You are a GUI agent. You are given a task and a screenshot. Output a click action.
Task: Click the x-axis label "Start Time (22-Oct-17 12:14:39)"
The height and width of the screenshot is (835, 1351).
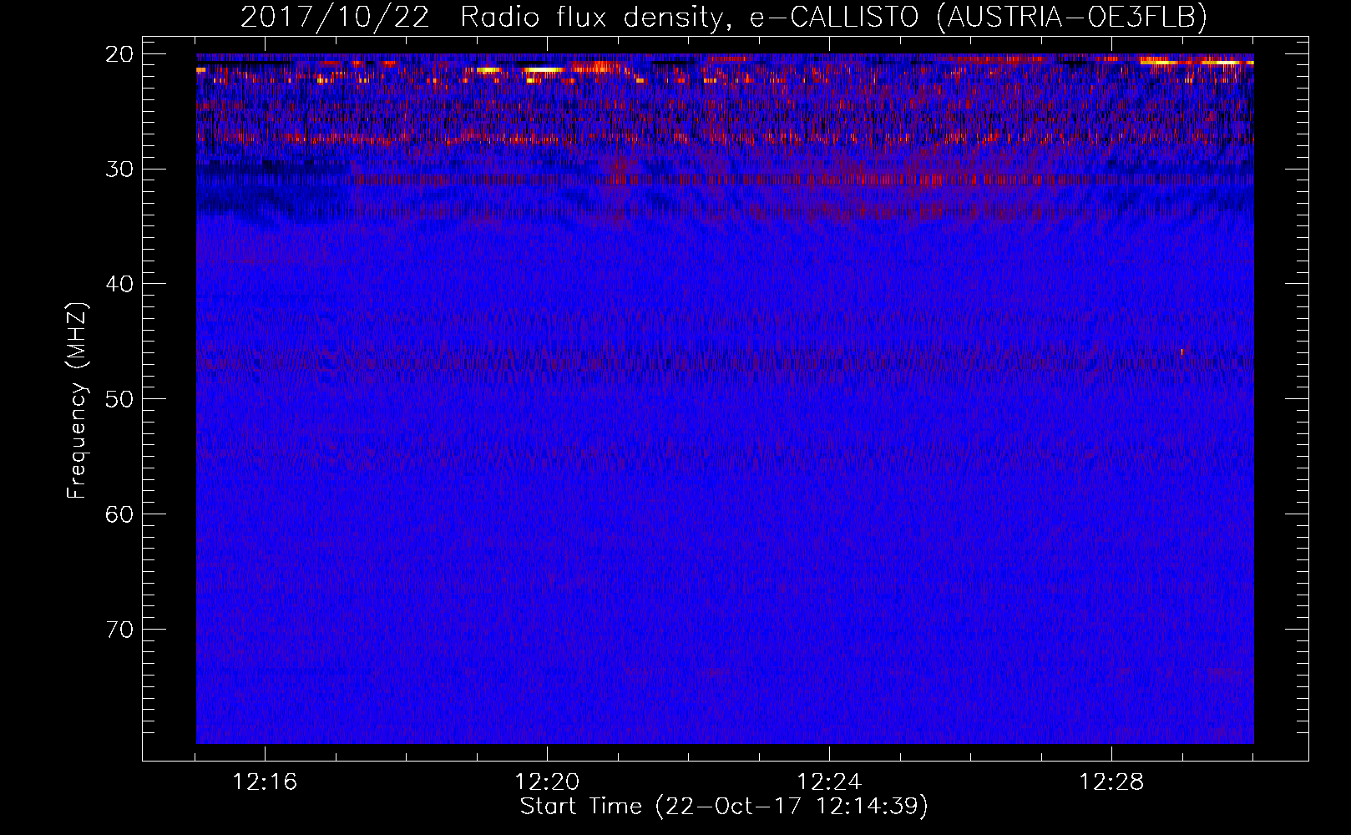click(724, 807)
